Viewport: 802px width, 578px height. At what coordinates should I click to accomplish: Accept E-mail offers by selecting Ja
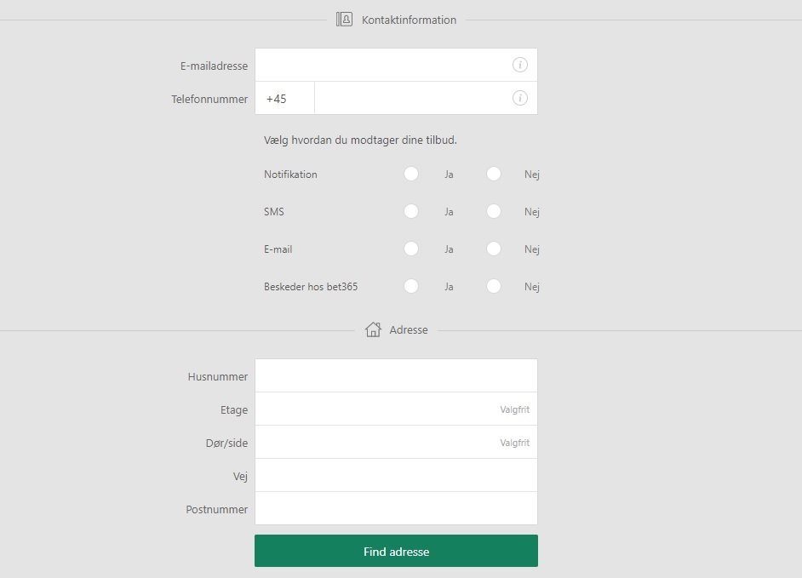[411, 249]
